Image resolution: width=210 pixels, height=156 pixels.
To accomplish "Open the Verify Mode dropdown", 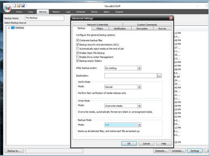I will pyautogui.click(x=139, y=87).
